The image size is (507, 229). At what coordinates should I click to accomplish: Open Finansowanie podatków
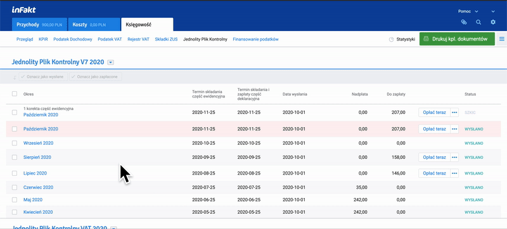255,39
